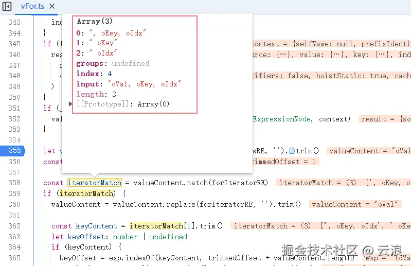Click the groups: undefined property

113,63
